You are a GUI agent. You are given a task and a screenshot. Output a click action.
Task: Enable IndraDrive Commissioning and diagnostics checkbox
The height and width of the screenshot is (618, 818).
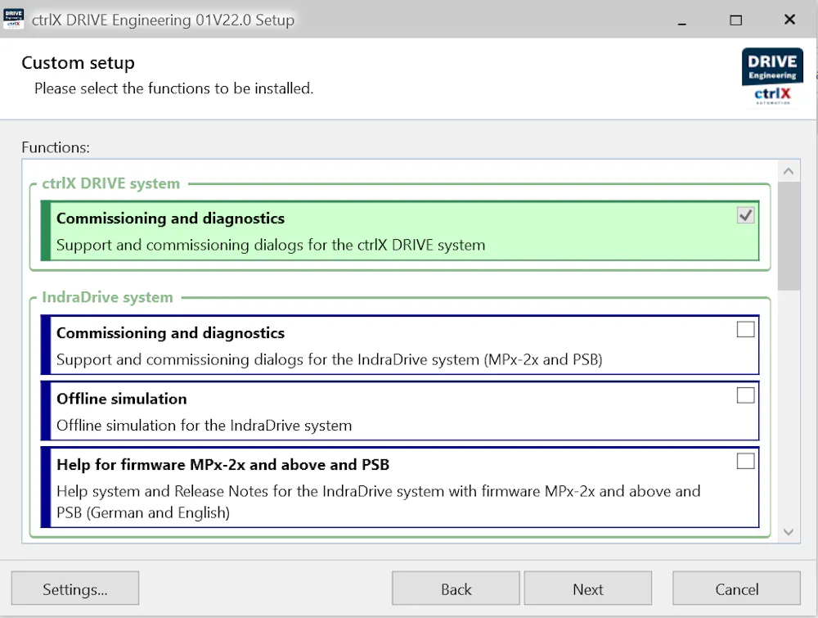[745, 329]
